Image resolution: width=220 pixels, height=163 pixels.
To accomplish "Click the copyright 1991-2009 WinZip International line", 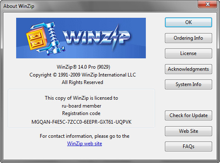I will click(82, 75).
